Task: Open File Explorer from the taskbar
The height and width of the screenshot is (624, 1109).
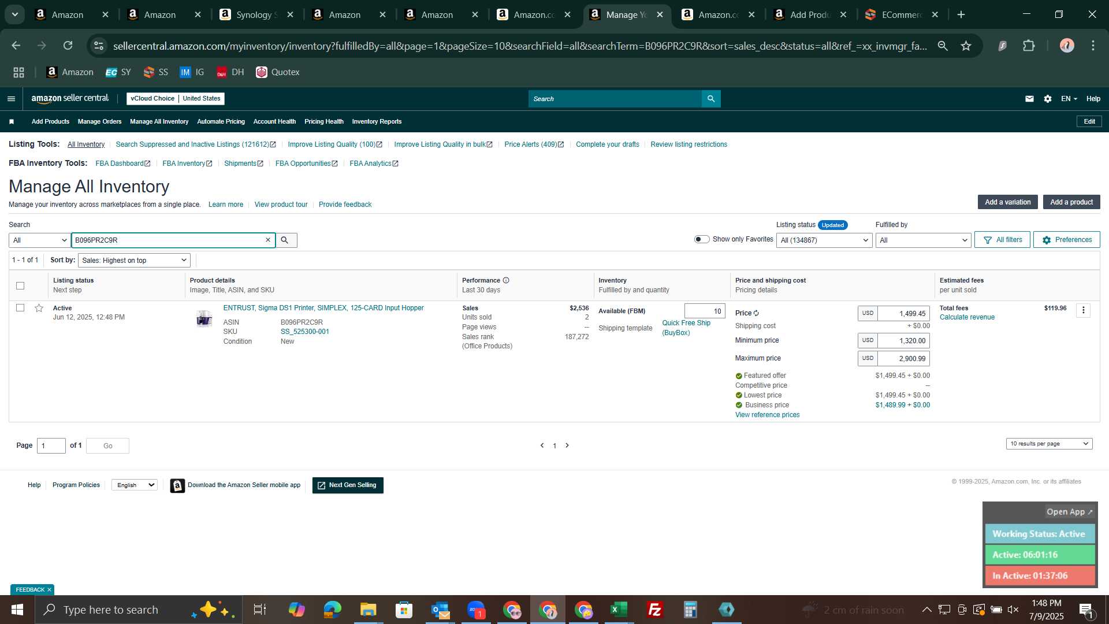Action: tap(368, 610)
